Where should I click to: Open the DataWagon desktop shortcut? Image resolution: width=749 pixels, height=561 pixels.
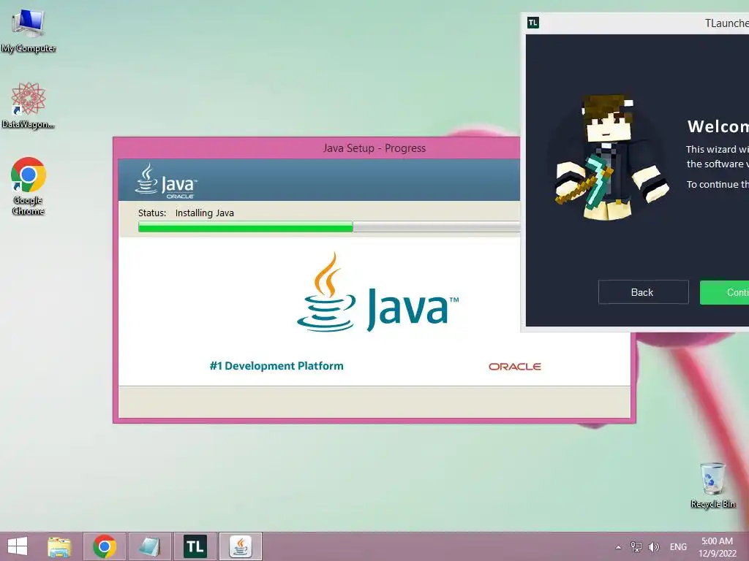point(29,105)
